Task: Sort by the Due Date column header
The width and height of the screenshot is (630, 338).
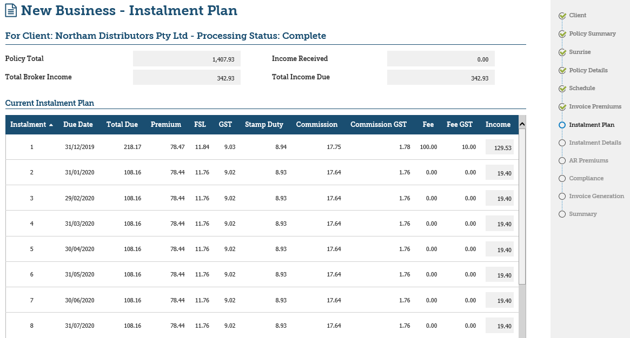Action: pyautogui.click(x=78, y=125)
